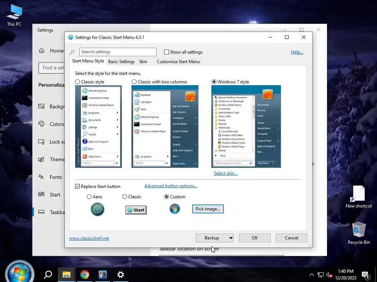Click the network icon in system tray

coord(321,275)
